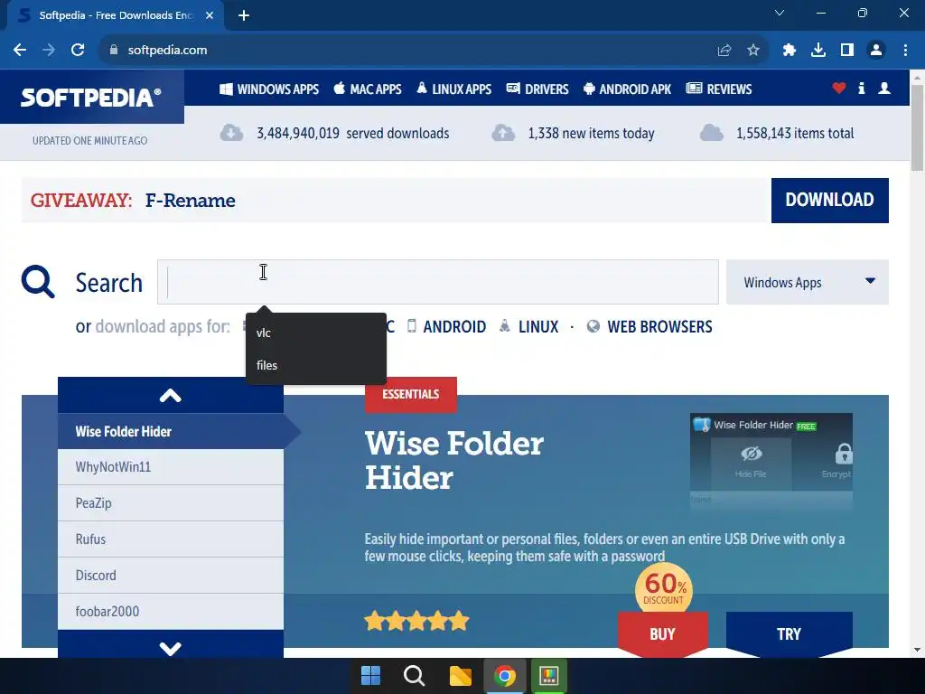Click the items total cloud icon
This screenshot has height=694, width=925.
[x=712, y=133]
